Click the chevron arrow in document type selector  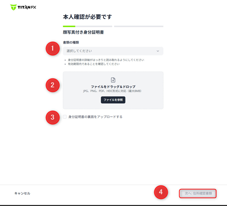pos(158,51)
